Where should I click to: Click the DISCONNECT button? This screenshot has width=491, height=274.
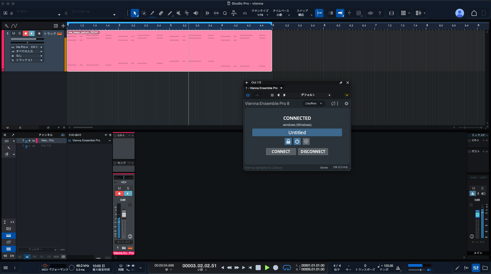coord(313,152)
